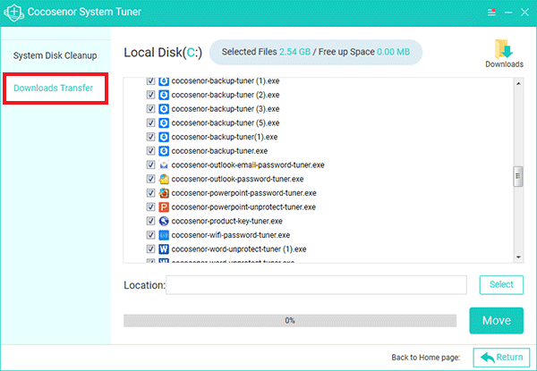
Task: Click icon of cocosenor-backup-tuner.exe
Action: point(164,151)
